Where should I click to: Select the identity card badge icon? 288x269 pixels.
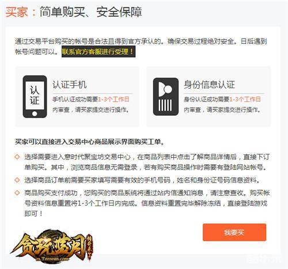pos(166,97)
